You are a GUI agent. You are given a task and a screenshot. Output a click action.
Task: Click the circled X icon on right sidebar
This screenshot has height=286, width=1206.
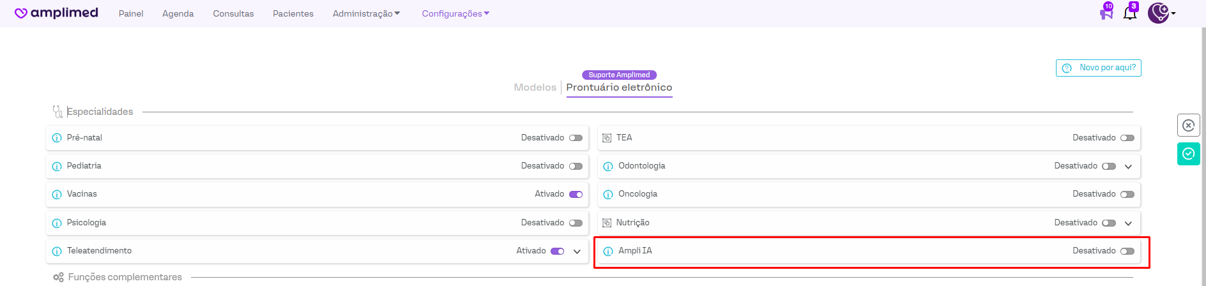[1188, 125]
